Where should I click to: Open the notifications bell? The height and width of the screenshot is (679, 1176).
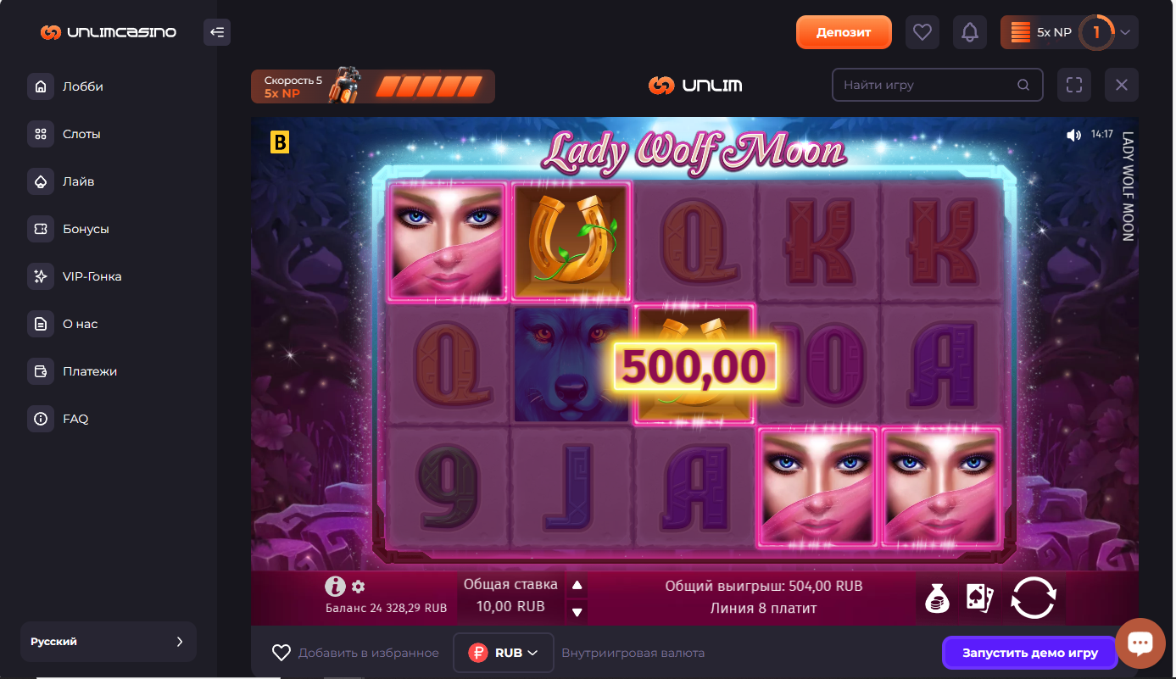(970, 33)
